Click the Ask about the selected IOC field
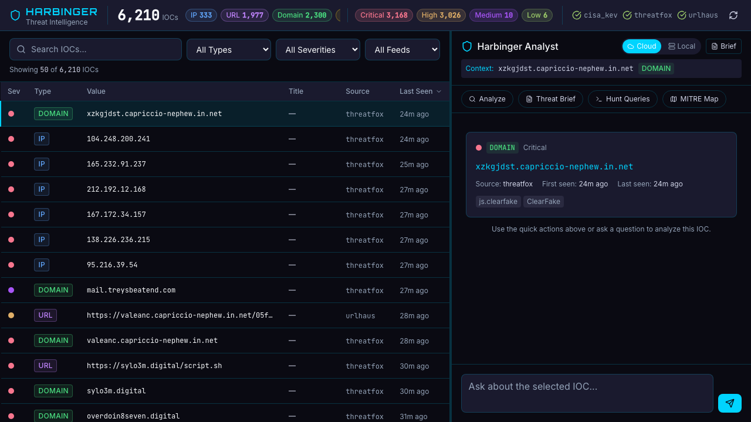Image resolution: width=751 pixels, height=422 pixels. tap(587, 393)
